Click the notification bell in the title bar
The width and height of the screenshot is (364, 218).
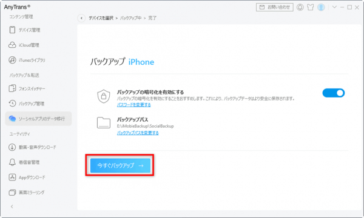tap(300, 7)
